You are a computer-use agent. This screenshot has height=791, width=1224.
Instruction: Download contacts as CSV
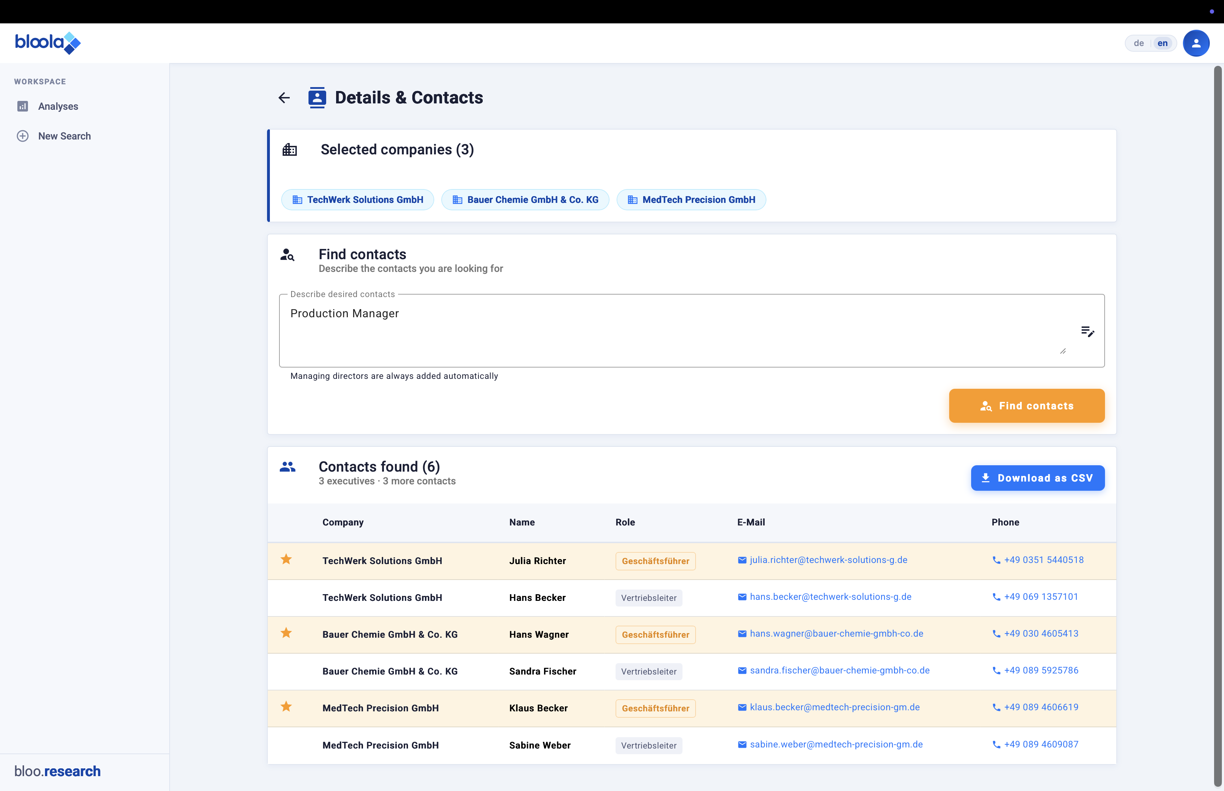coord(1037,478)
